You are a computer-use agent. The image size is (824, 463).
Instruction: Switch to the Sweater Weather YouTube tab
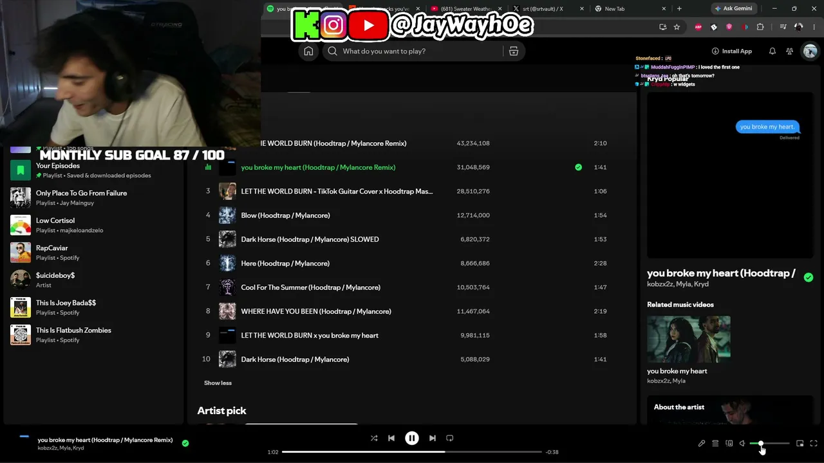coord(467,9)
